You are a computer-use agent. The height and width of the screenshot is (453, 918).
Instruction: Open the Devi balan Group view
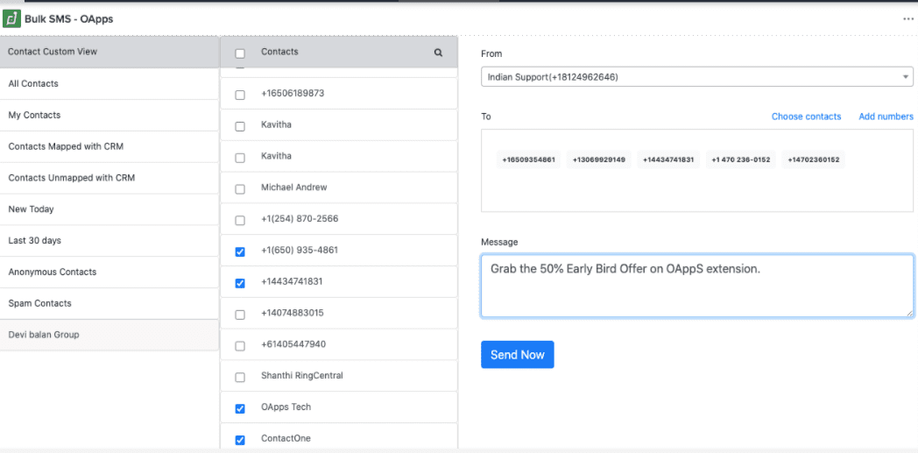[x=109, y=335]
